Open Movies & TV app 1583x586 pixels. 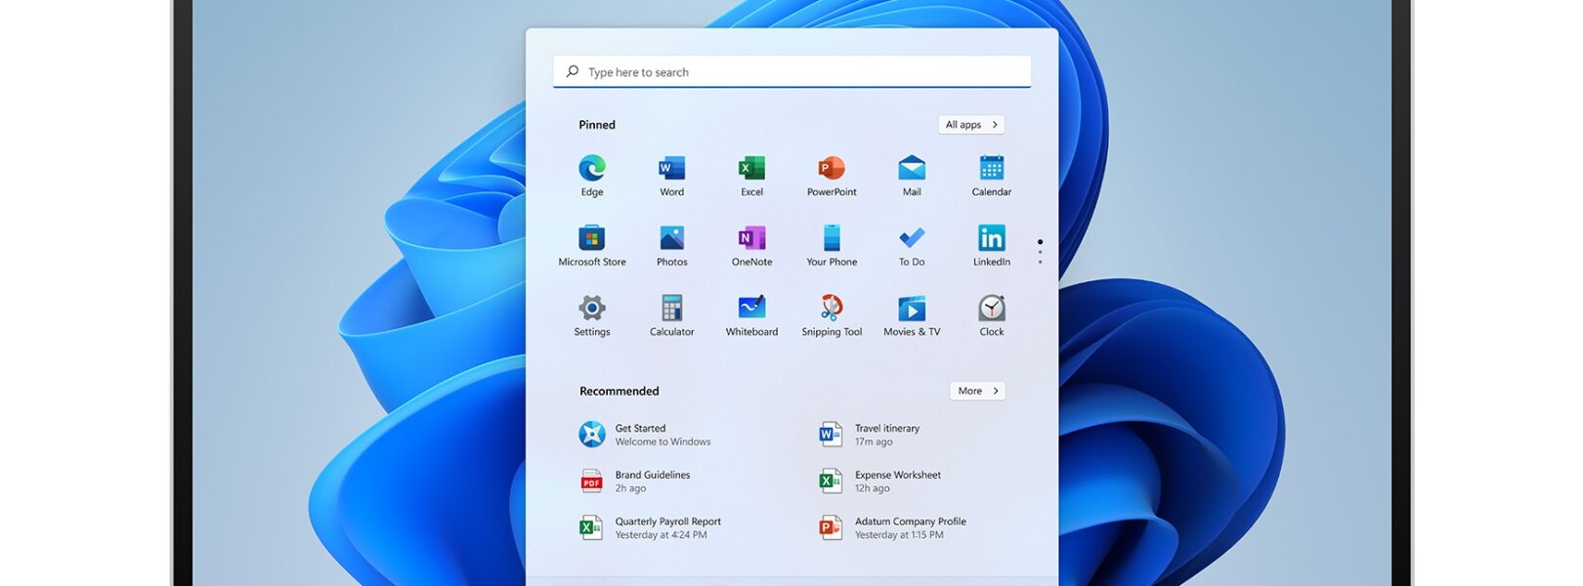click(x=912, y=315)
